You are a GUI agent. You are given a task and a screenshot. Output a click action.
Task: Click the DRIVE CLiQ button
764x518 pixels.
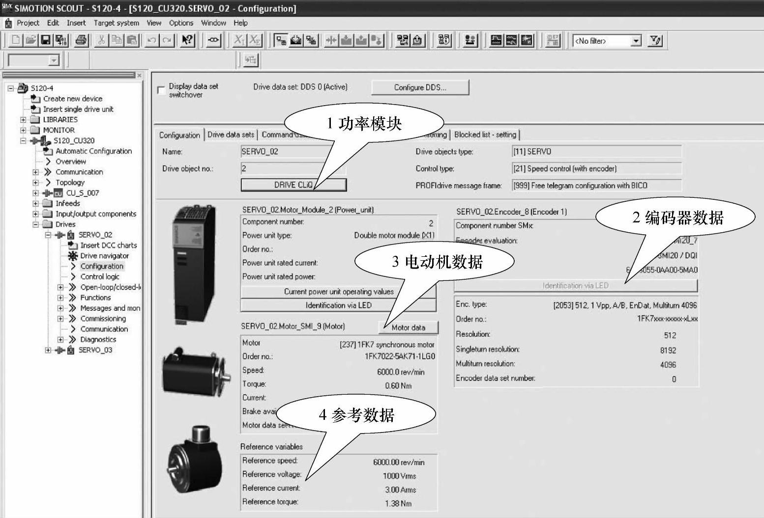click(x=294, y=185)
